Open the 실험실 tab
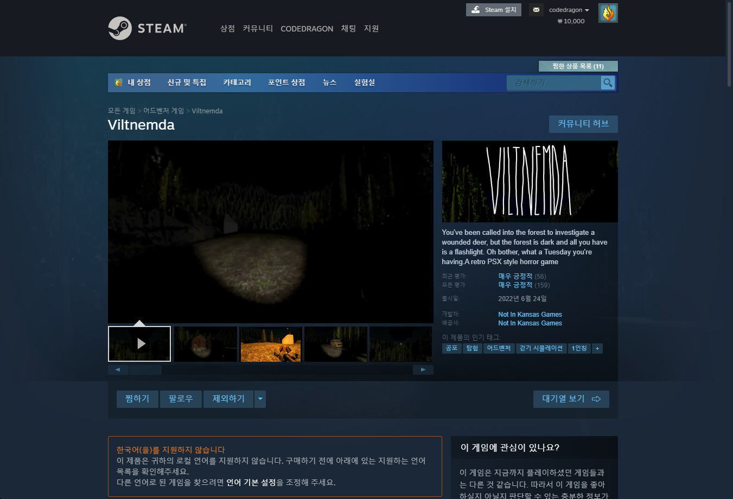 click(365, 82)
